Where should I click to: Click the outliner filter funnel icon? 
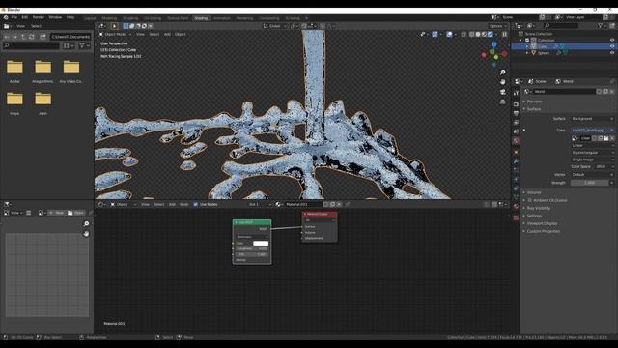[x=601, y=26]
